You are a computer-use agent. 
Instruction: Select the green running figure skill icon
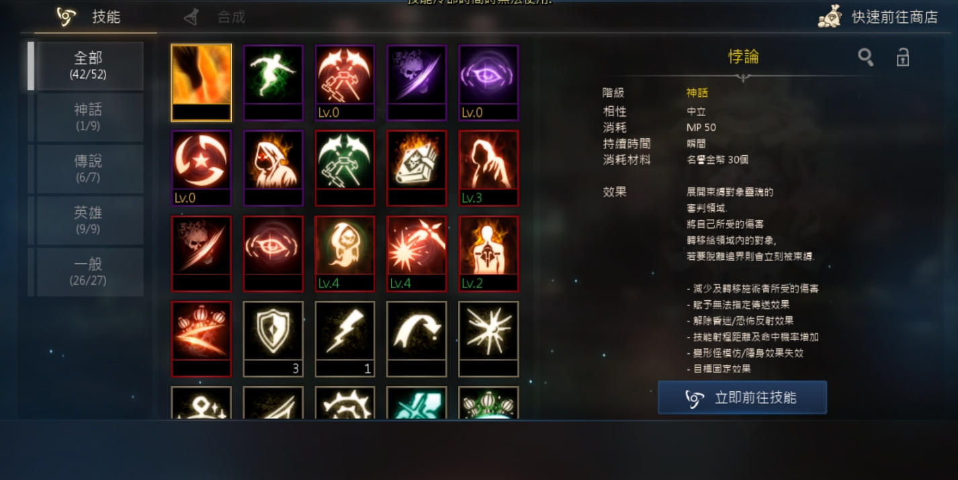point(273,83)
